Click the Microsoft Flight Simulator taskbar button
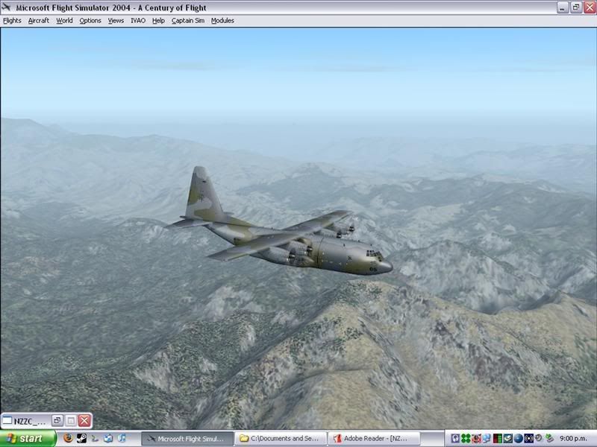The height and width of the screenshot is (447, 597). (x=187, y=439)
